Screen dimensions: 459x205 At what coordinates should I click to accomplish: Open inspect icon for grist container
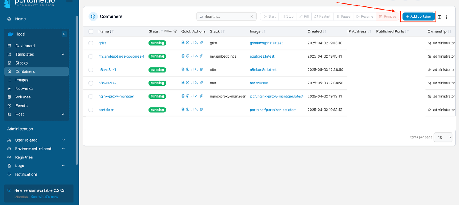187,43
